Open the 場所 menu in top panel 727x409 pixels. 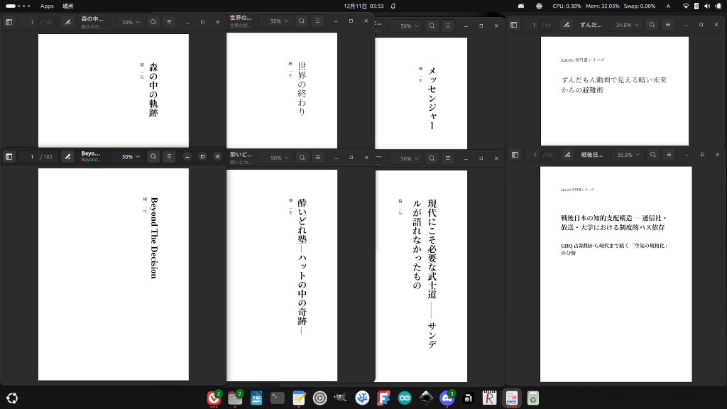point(67,6)
